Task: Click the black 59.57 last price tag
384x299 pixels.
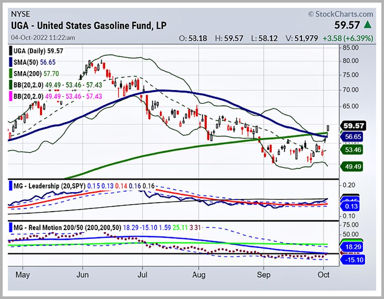Action: pyautogui.click(x=353, y=126)
